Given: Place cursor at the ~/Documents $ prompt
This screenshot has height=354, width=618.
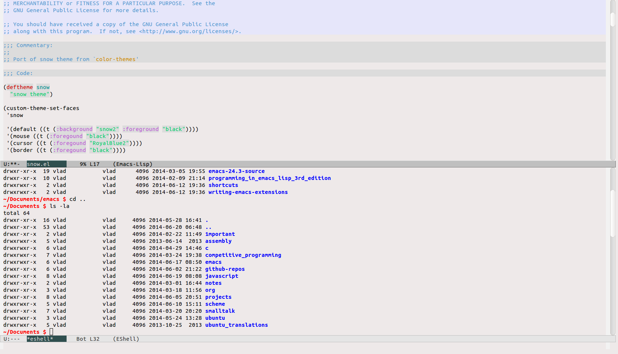Looking at the screenshot, I should tap(51, 332).
